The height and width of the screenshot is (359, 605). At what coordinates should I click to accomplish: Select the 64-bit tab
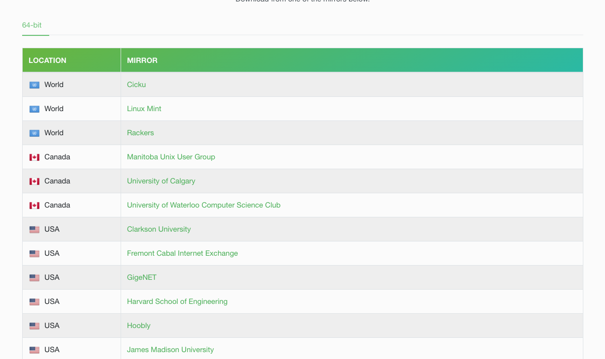32,25
